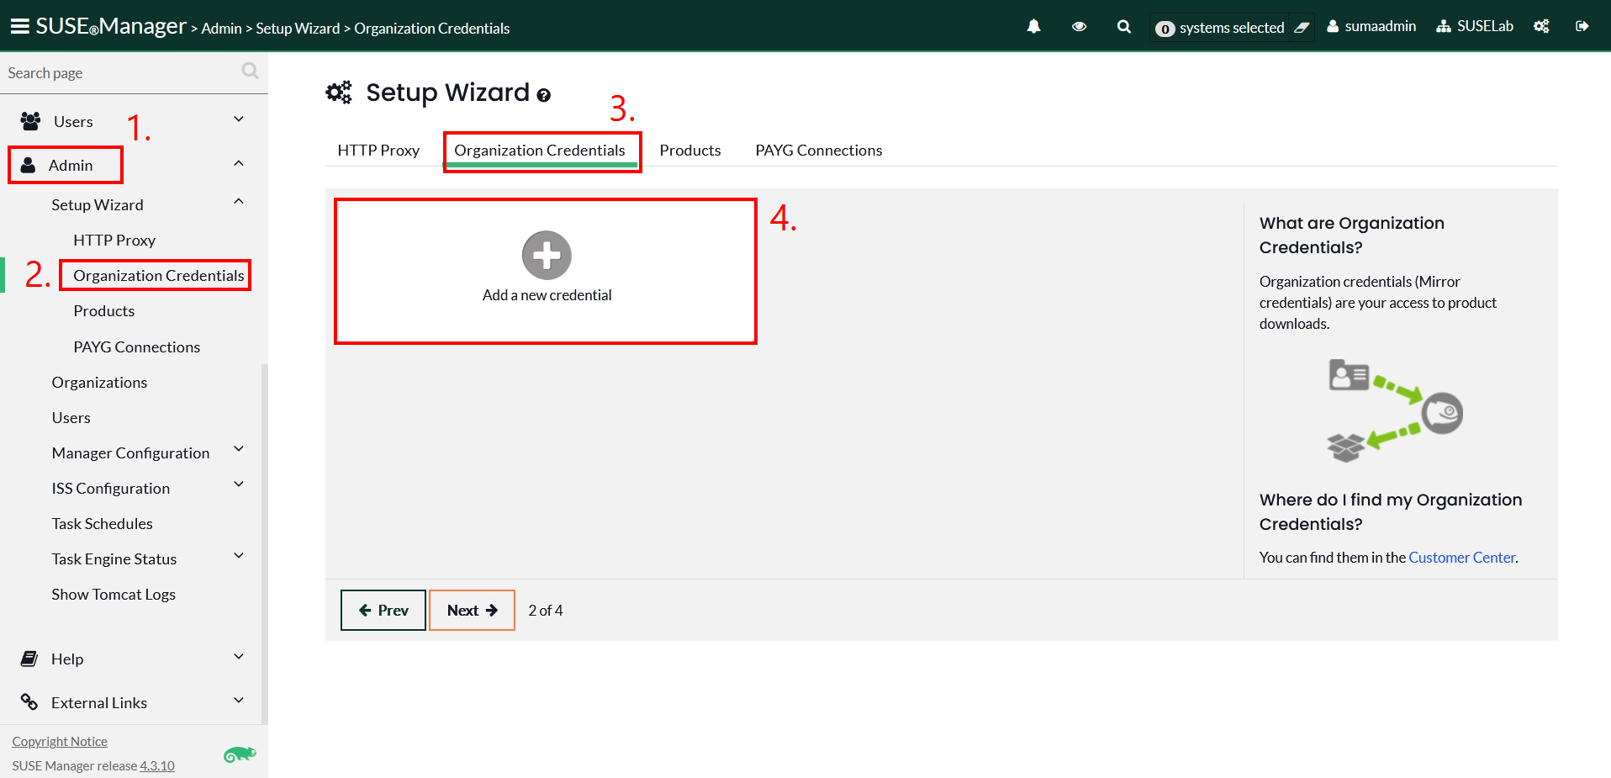Open Task Schedules
1611x778 pixels.
[102, 524]
